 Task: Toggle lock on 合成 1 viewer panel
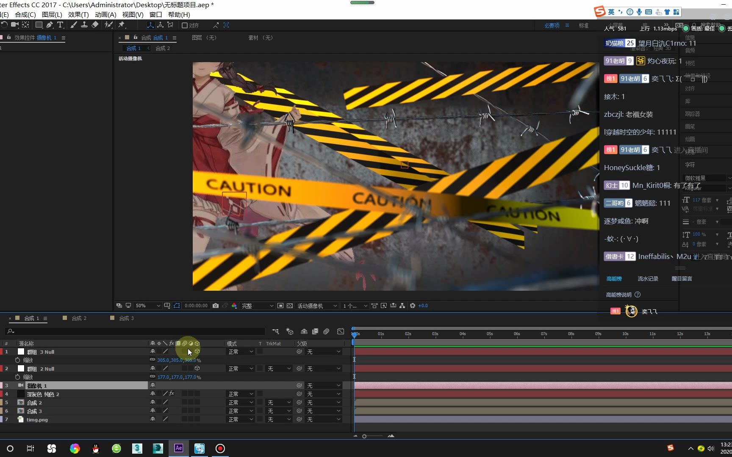(x=136, y=37)
